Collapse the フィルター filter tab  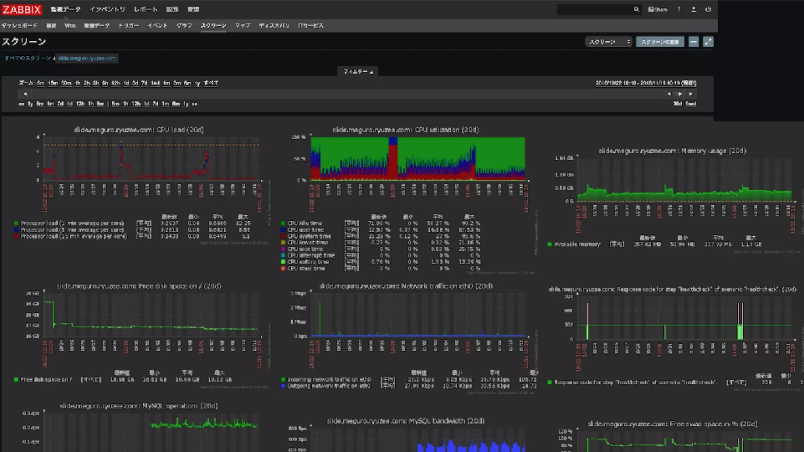(x=358, y=71)
